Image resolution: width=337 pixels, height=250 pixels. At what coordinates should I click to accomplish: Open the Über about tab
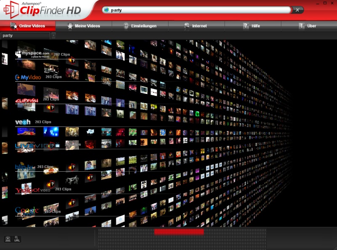tap(308, 26)
